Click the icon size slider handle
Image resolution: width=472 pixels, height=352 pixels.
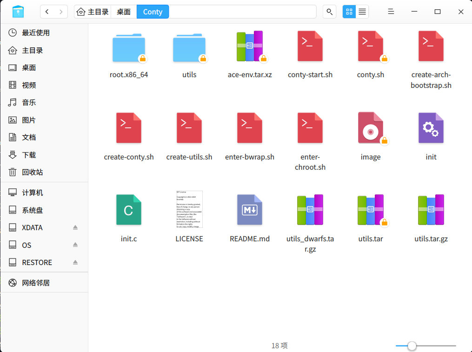pyautogui.click(x=412, y=346)
